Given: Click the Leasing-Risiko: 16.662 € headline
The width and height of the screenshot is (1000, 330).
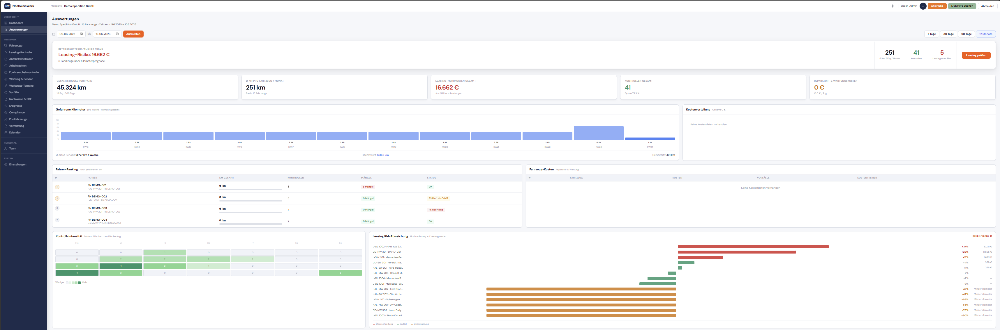Looking at the screenshot, I should pos(84,55).
